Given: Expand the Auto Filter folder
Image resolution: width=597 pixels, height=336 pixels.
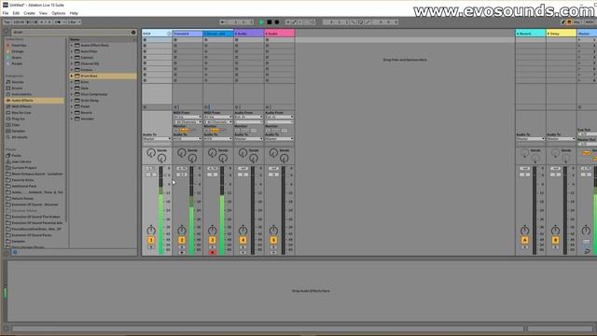Looking at the screenshot, I should point(72,51).
